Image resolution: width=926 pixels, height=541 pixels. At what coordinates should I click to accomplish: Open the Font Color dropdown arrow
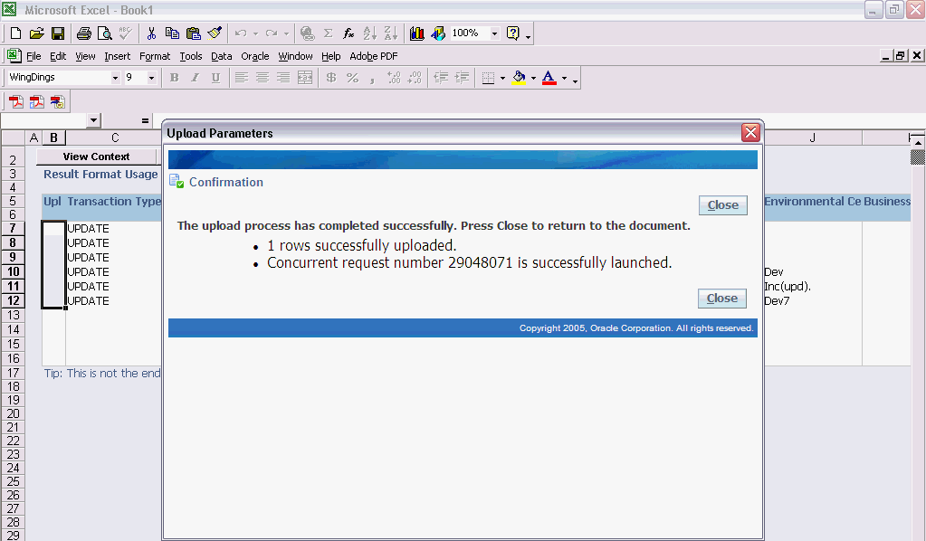point(564,78)
